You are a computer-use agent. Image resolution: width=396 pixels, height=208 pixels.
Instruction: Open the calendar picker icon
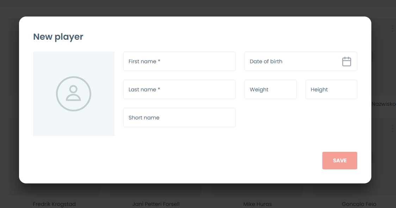[347, 61]
